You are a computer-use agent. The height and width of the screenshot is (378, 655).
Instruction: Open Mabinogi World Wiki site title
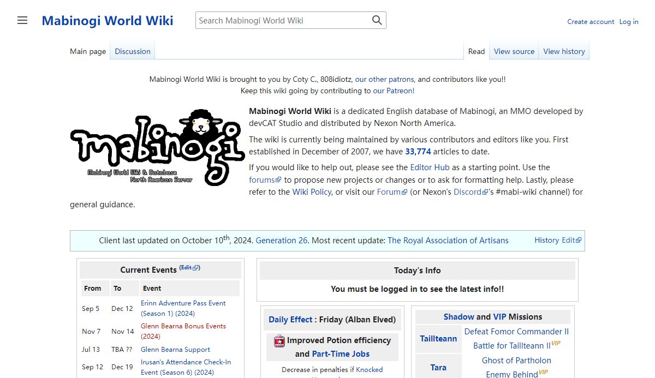pos(108,21)
